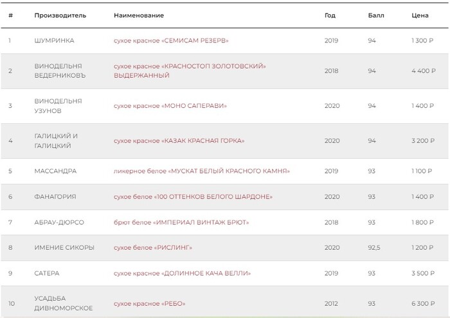Open the «КАЗАК КРАСНАЯ ГОРКА» link
The image size is (450, 318).
(179, 141)
